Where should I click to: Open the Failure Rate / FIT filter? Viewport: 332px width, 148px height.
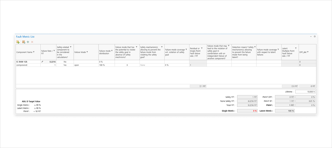pyautogui.click(x=54, y=51)
